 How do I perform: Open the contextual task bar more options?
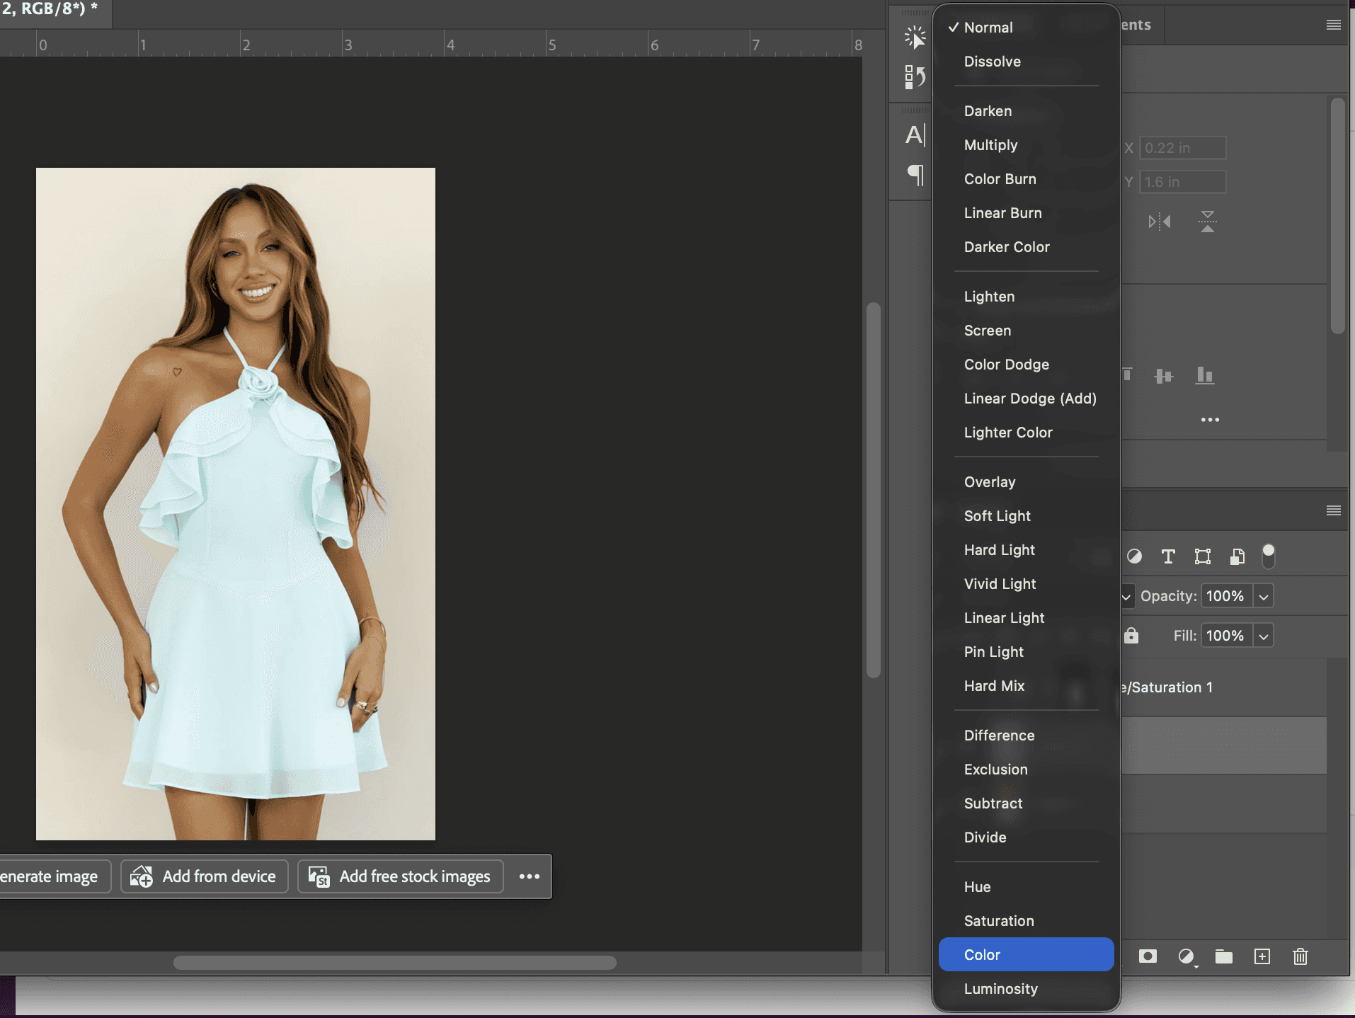pyautogui.click(x=529, y=876)
